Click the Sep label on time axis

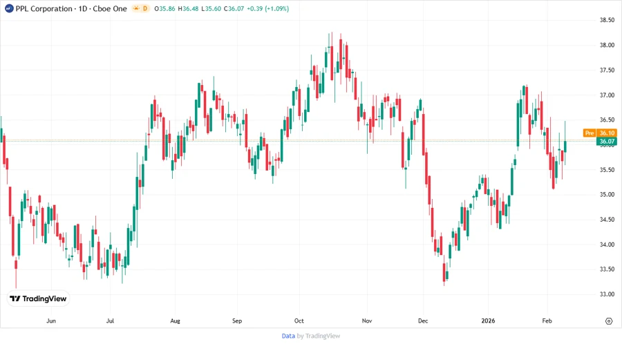click(237, 321)
